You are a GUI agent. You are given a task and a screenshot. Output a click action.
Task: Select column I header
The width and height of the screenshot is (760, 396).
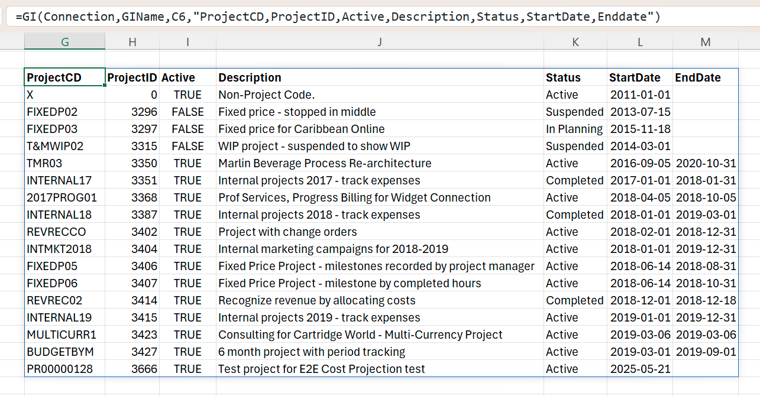[187, 41]
